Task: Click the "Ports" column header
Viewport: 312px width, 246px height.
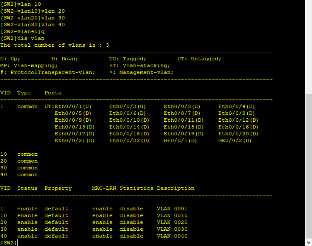Action: point(53,93)
